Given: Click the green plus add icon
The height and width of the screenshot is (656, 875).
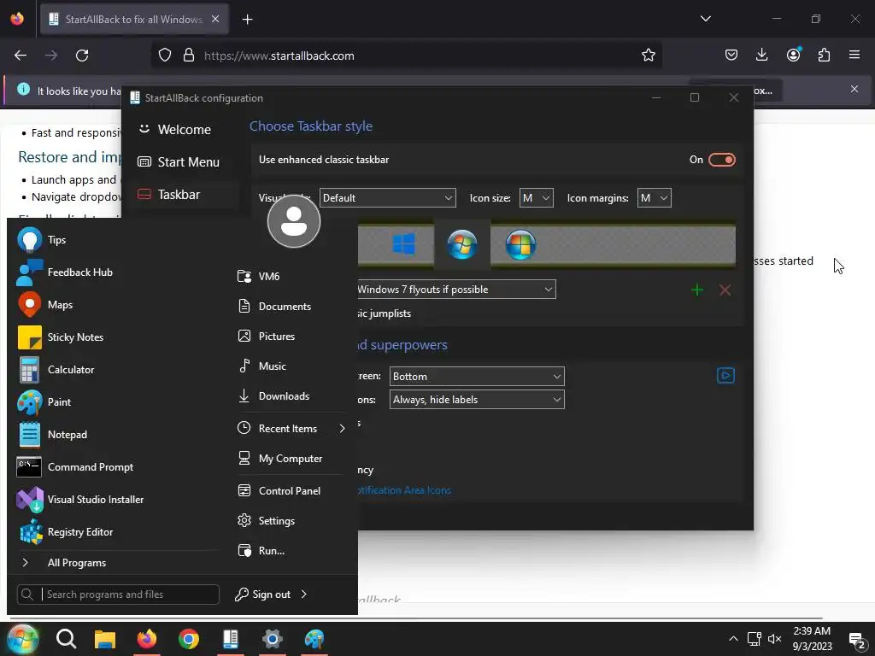Looking at the screenshot, I should point(696,290).
